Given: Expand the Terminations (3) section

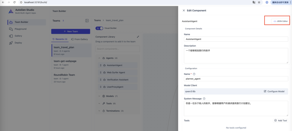Looking at the screenshot, I should pos(99,111).
